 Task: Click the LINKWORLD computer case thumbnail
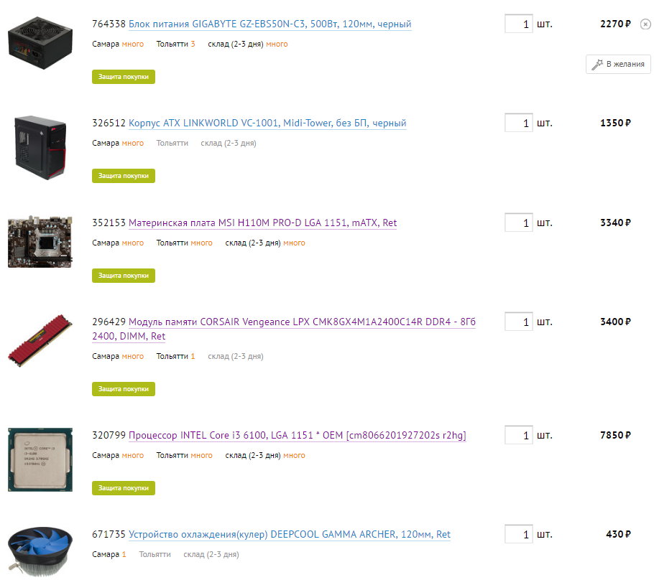pyautogui.click(x=40, y=147)
